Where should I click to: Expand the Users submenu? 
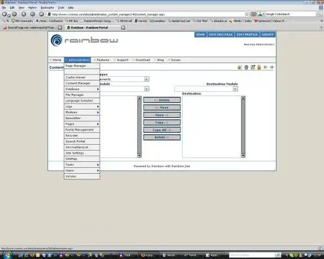[x=82, y=171]
